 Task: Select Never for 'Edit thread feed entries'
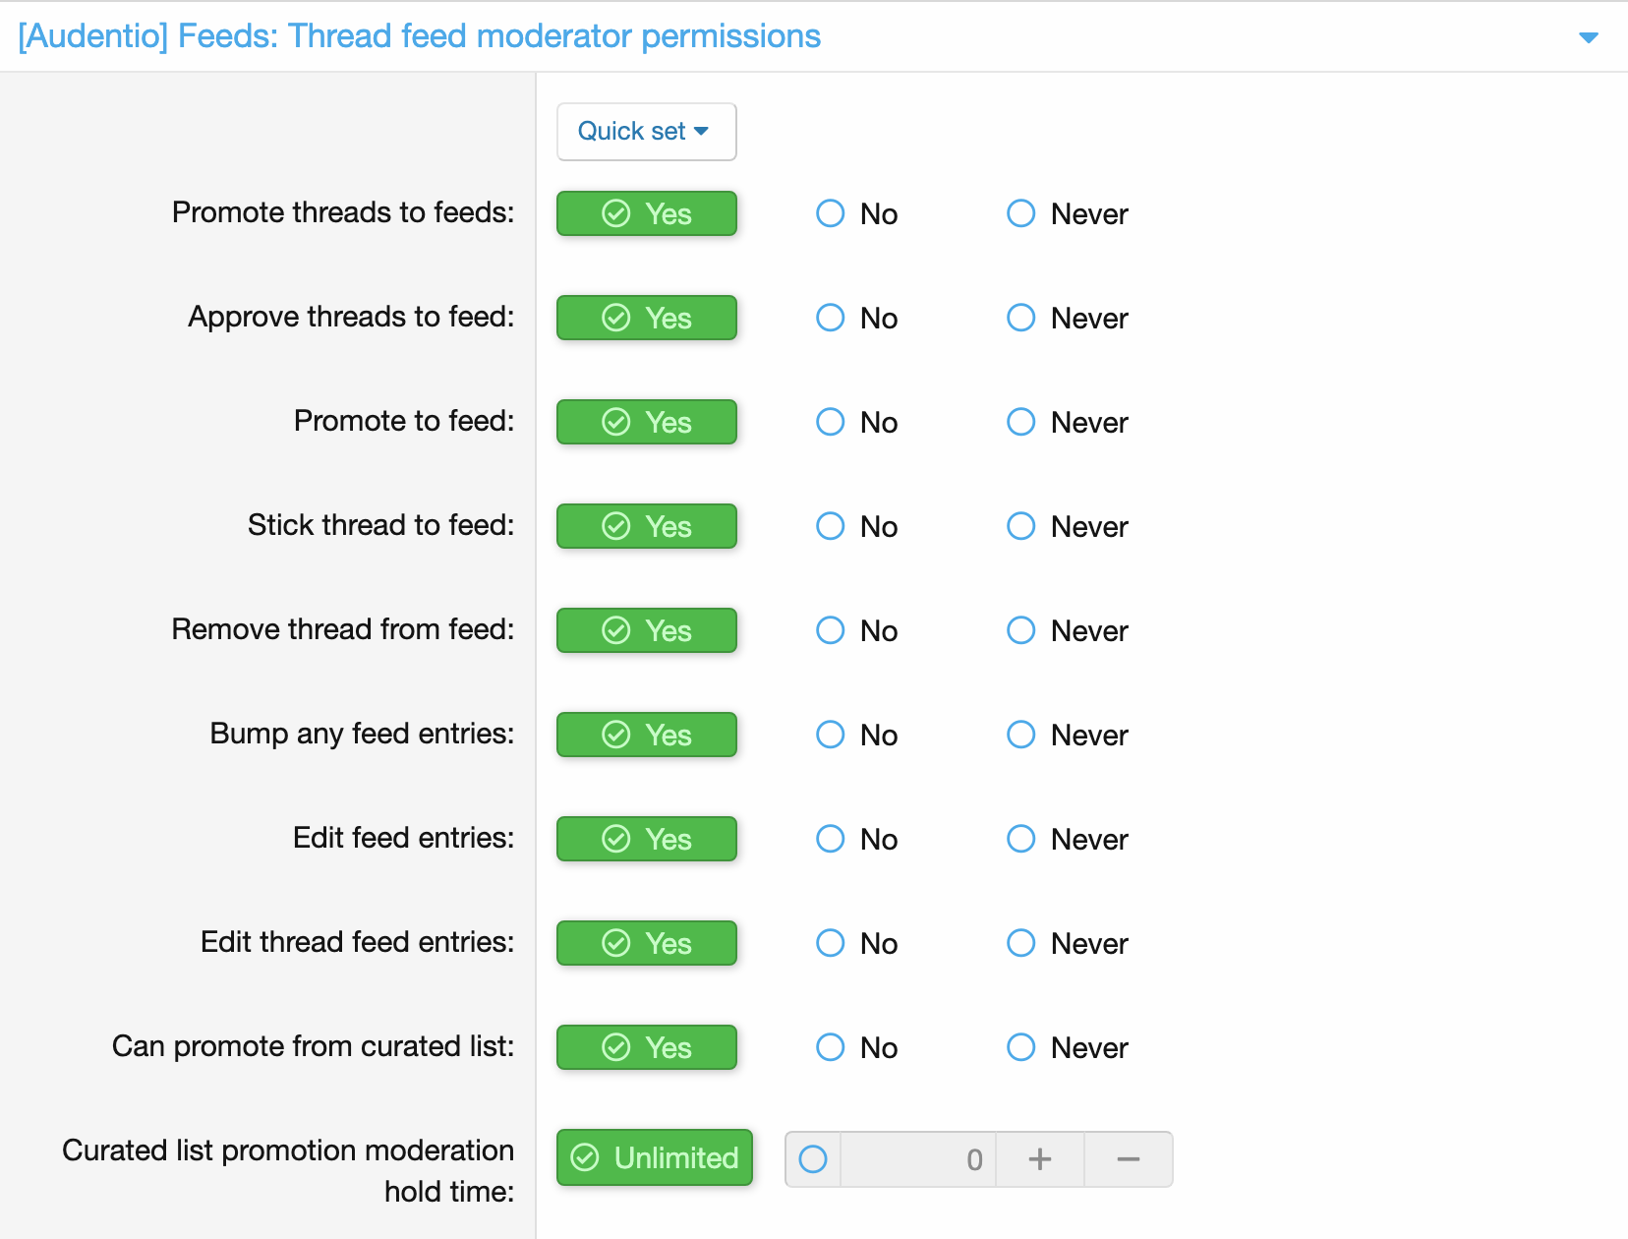(x=1020, y=943)
